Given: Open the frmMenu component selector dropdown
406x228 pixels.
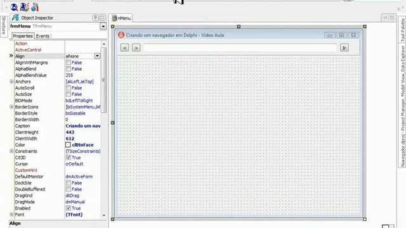Looking at the screenshot, I should [x=103, y=27].
